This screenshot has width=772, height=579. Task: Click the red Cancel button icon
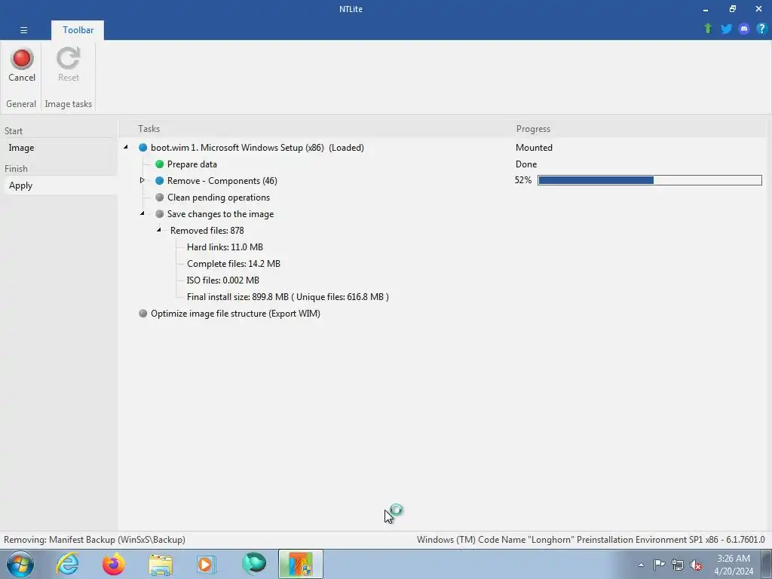tap(22, 59)
